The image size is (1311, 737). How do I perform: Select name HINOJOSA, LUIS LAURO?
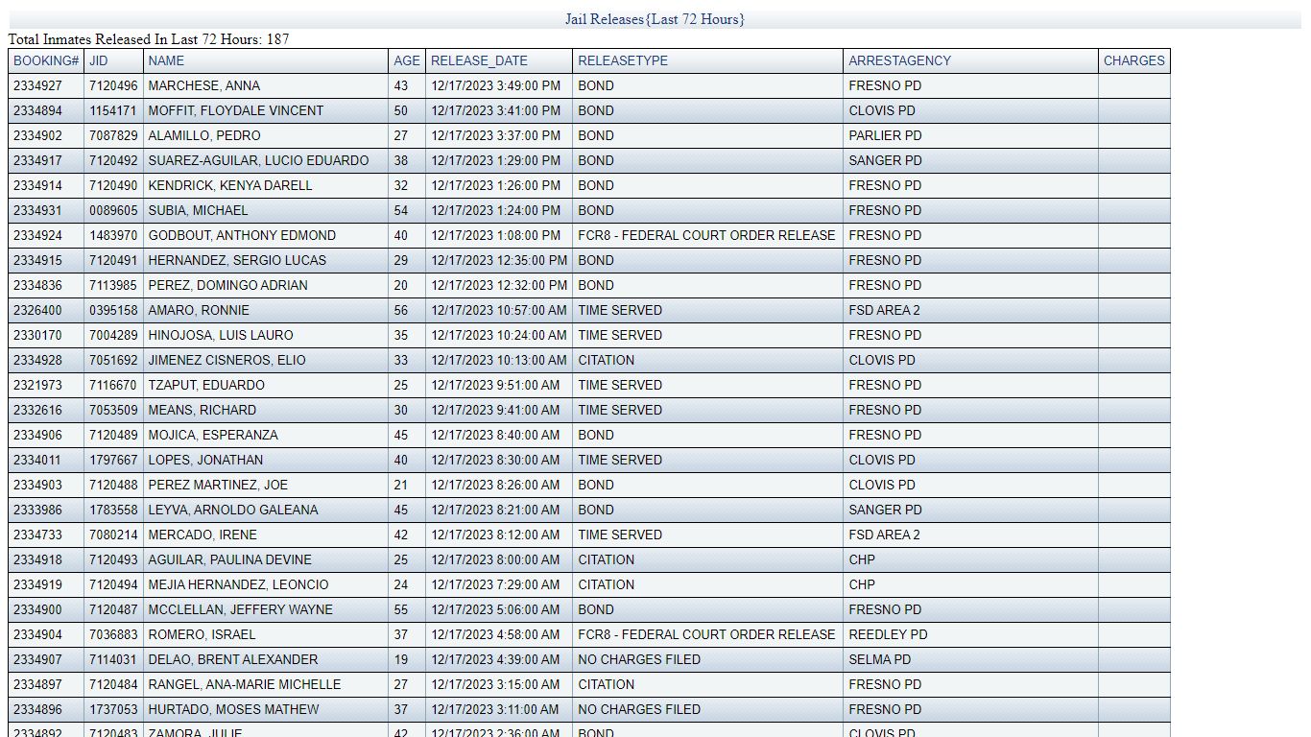221,335
